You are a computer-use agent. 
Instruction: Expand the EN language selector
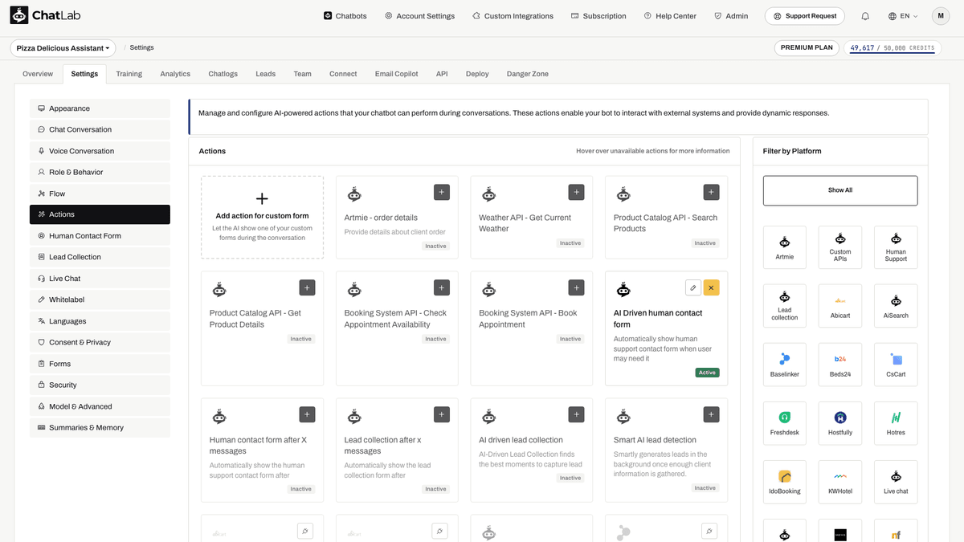pyautogui.click(x=903, y=16)
